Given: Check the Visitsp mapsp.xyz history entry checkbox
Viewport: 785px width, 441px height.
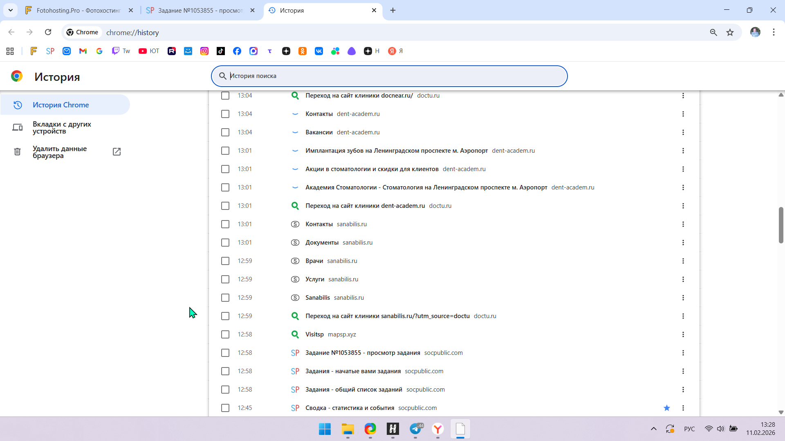Looking at the screenshot, I should click(x=225, y=334).
